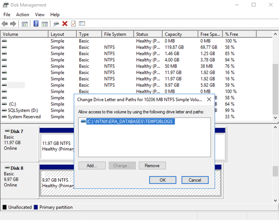This screenshot has height=220, width=279.
Task: Click the checkmark properties toolbar icon
Action: [x=73, y=24]
